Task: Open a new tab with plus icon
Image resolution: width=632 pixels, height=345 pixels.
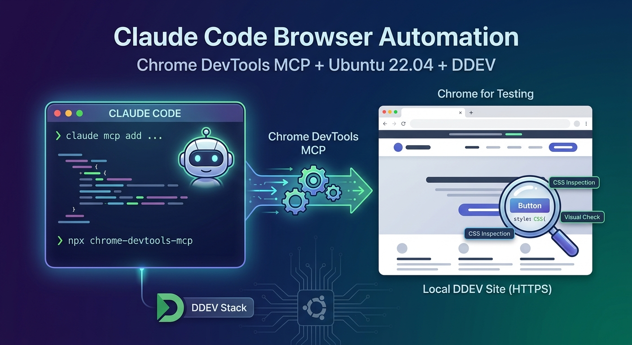Action: click(471, 113)
